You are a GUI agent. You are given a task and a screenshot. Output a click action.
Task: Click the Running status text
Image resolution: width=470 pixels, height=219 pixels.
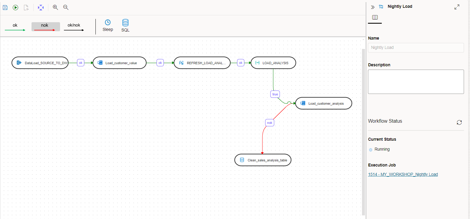[x=382, y=149]
